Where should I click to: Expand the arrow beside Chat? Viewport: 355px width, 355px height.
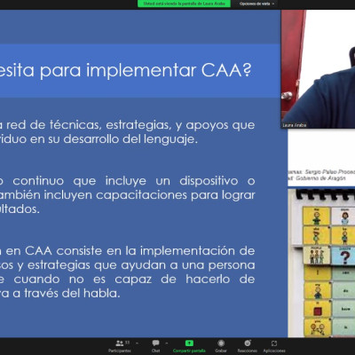tap(167, 343)
